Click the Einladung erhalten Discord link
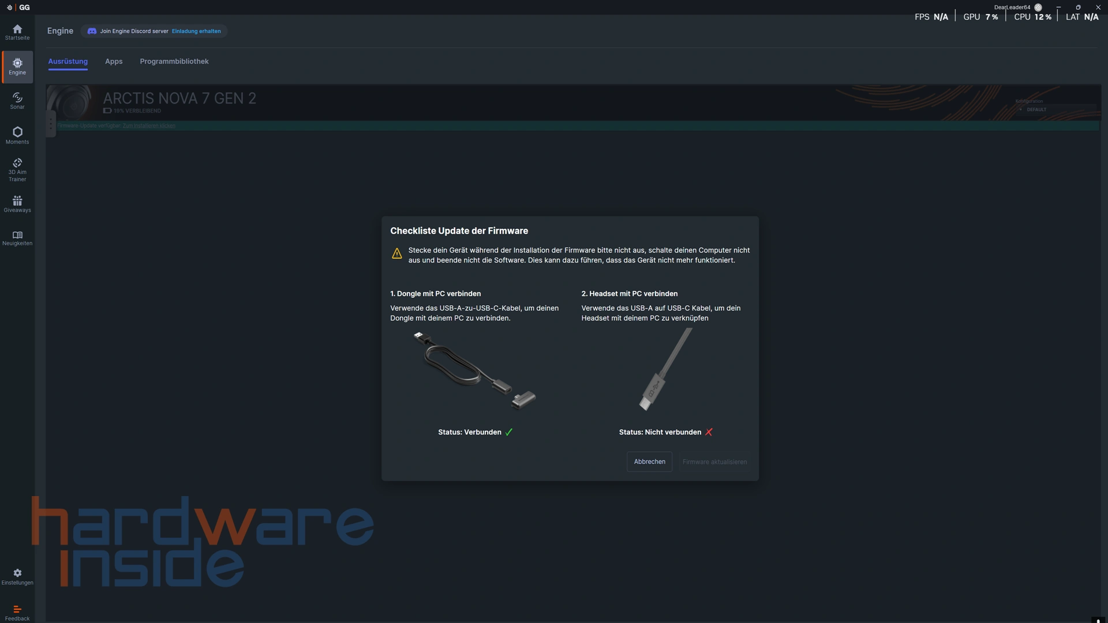Viewport: 1108px width, 623px height. coord(196,31)
